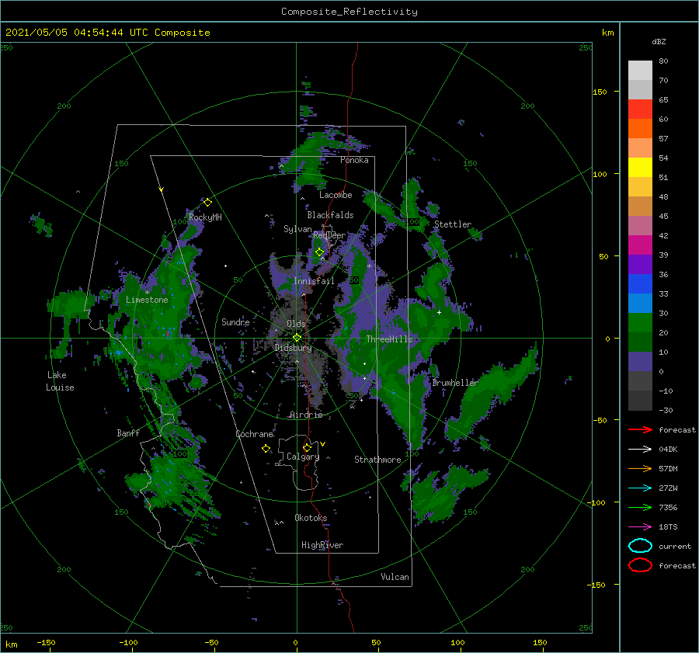Click the cyan 27ZW arrow in legend
This screenshot has width=699, height=653.
[640, 488]
